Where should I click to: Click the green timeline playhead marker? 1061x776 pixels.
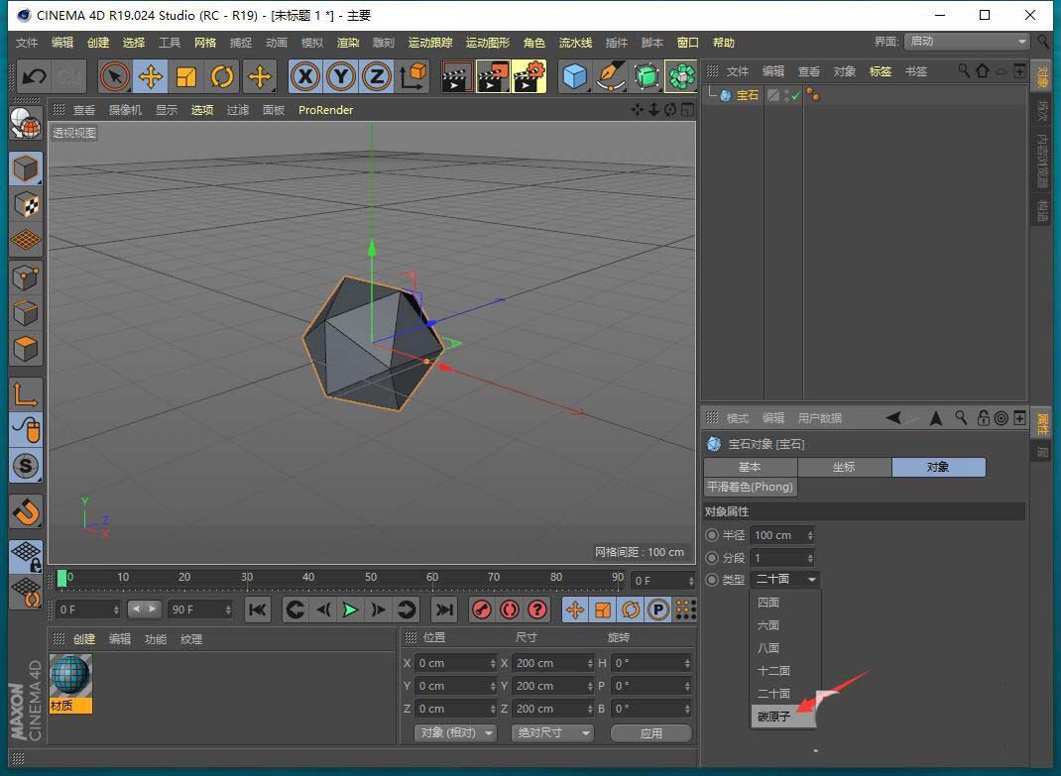click(61, 579)
